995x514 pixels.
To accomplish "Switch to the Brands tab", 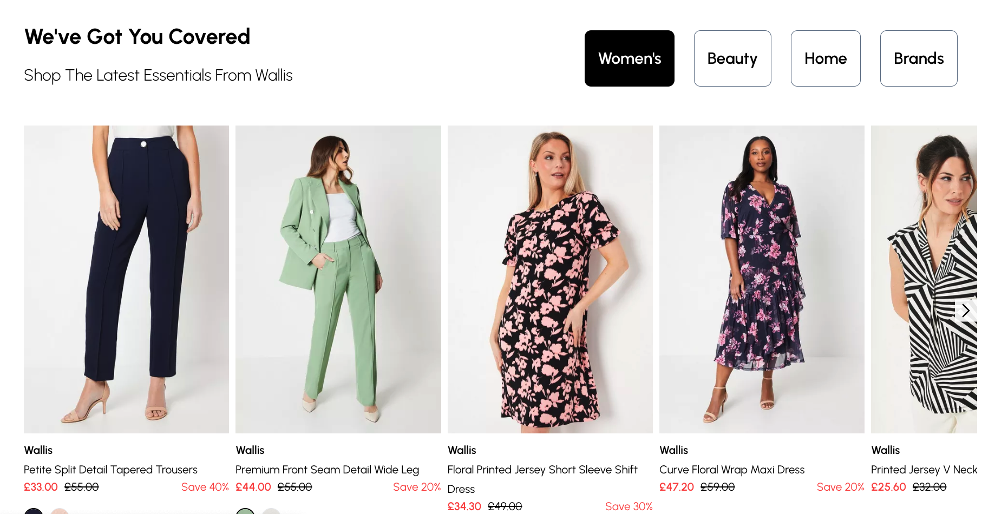I will [x=918, y=58].
